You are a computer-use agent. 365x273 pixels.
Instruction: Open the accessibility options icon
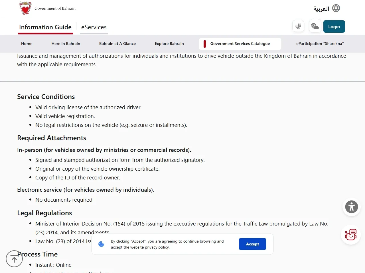(352, 207)
